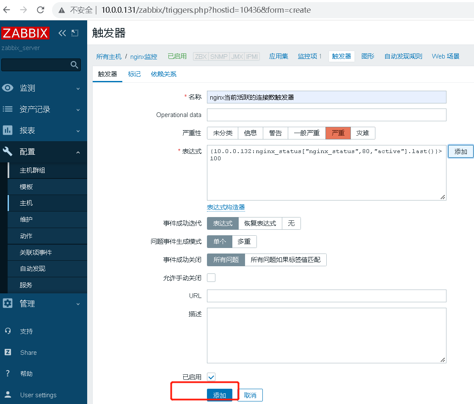Image resolution: width=474 pixels, height=404 pixels.
Task: Click the 监测 eye icon
Action: point(8,88)
